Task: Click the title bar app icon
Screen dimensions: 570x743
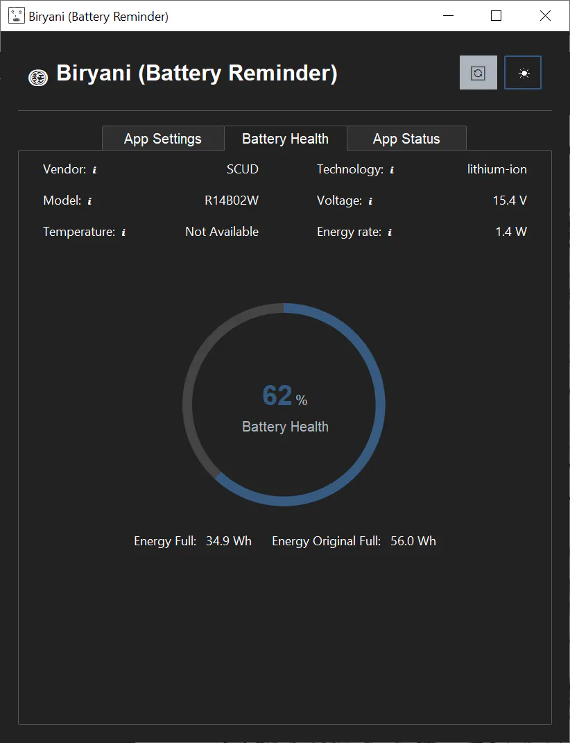Action: pyautogui.click(x=16, y=16)
